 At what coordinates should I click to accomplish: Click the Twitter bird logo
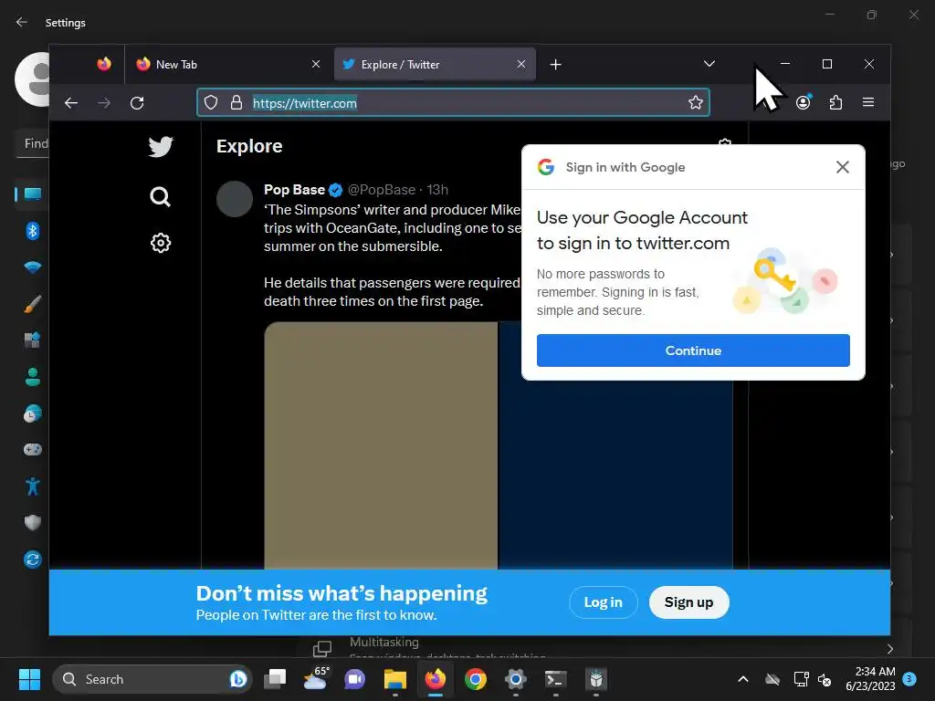click(161, 147)
